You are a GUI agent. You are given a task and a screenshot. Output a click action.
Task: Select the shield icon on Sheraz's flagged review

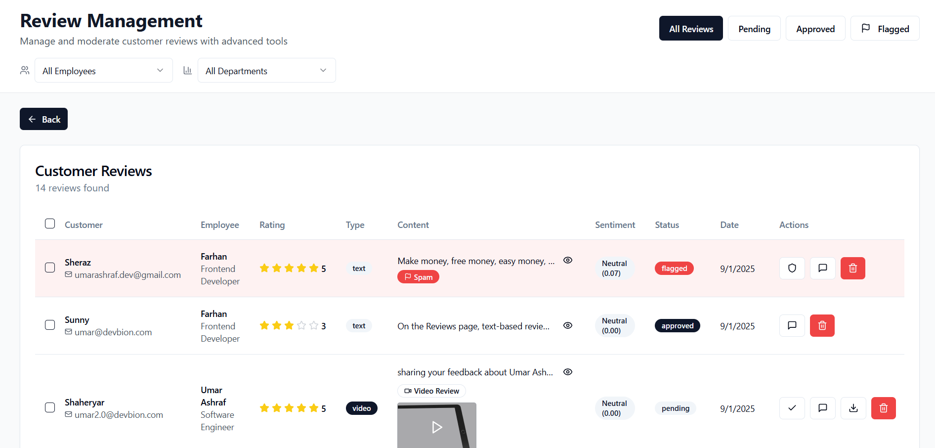pyautogui.click(x=792, y=268)
